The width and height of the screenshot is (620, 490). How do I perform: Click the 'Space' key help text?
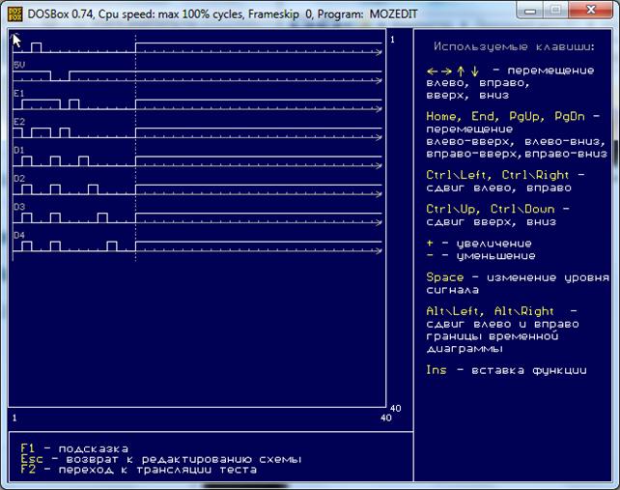(445, 277)
